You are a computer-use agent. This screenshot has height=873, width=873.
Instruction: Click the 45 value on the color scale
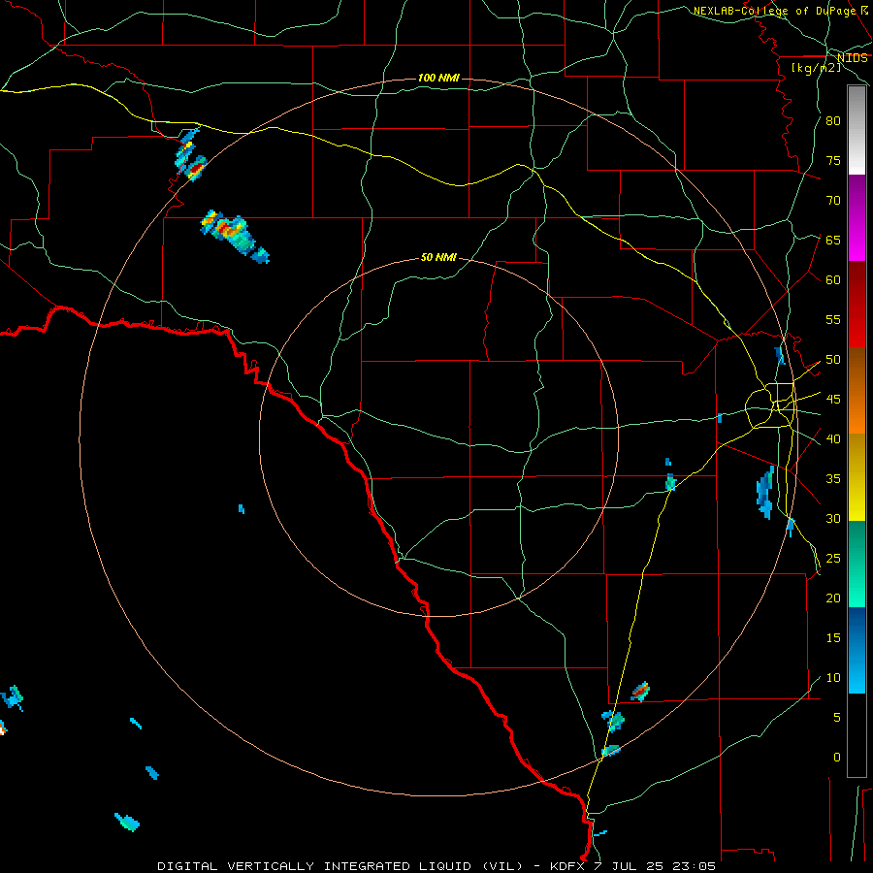pyautogui.click(x=833, y=400)
